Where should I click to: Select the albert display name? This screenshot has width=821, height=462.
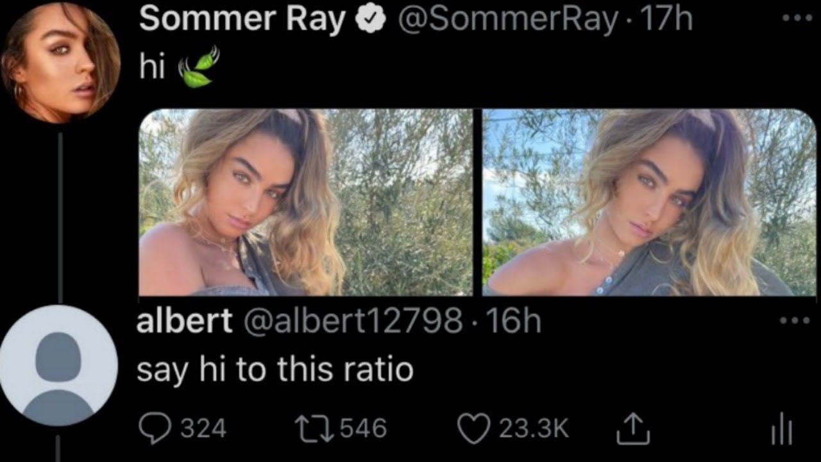click(184, 320)
